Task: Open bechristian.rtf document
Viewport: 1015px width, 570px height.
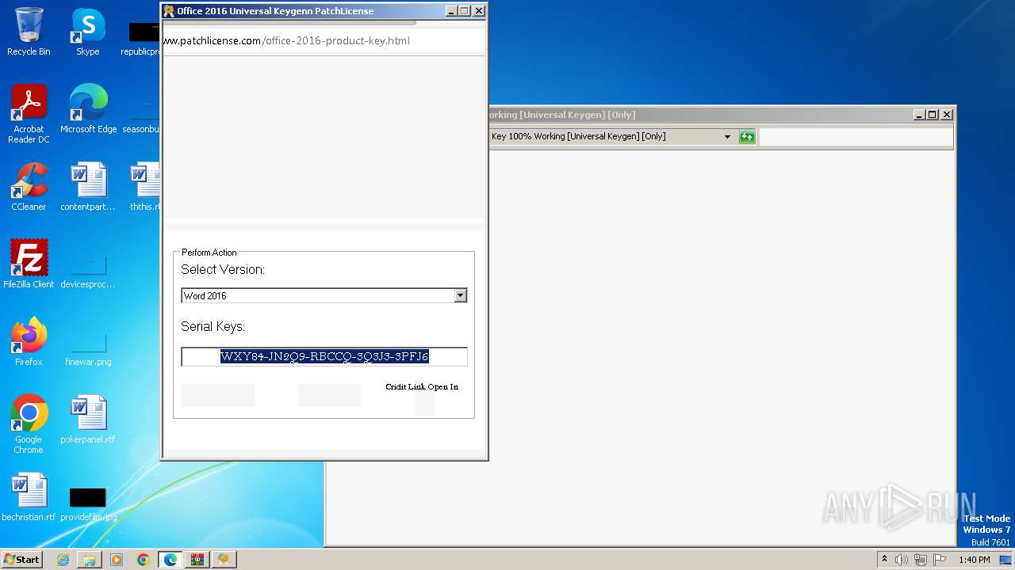Action: 29,497
